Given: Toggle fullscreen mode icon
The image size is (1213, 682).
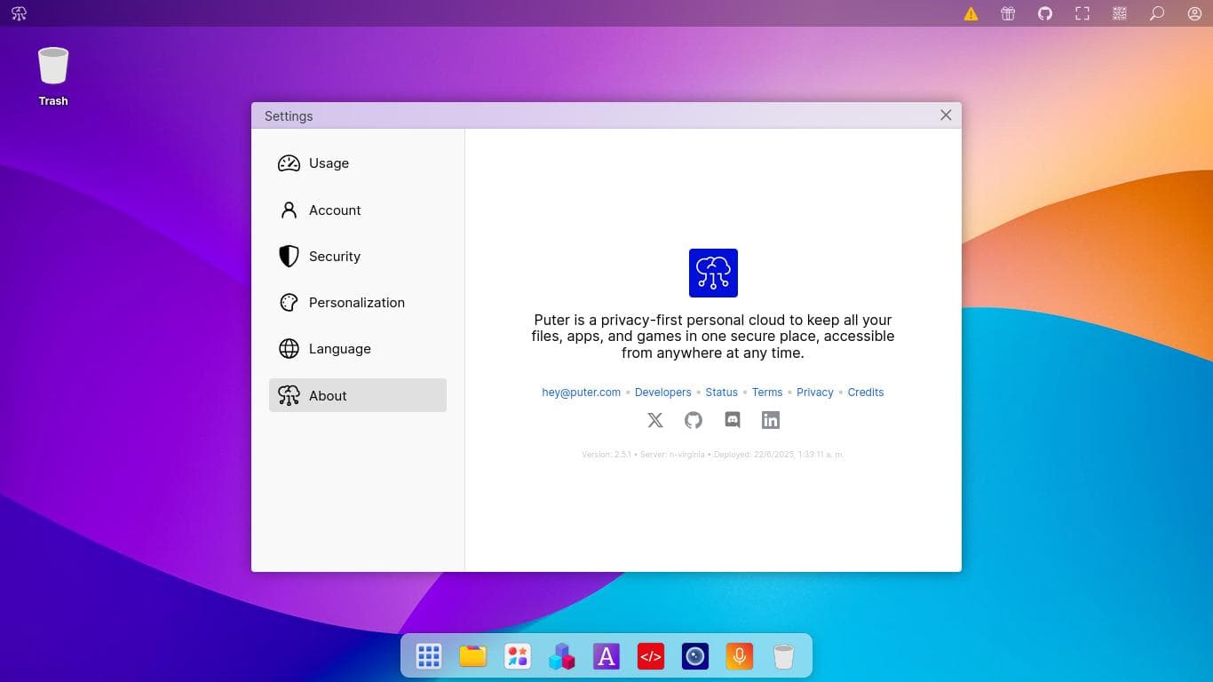Looking at the screenshot, I should [x=1082, y=13].
